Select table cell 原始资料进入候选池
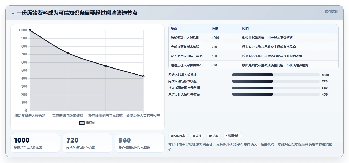The image size is (349, 163). pyautogui.click(x=185, y=38)
